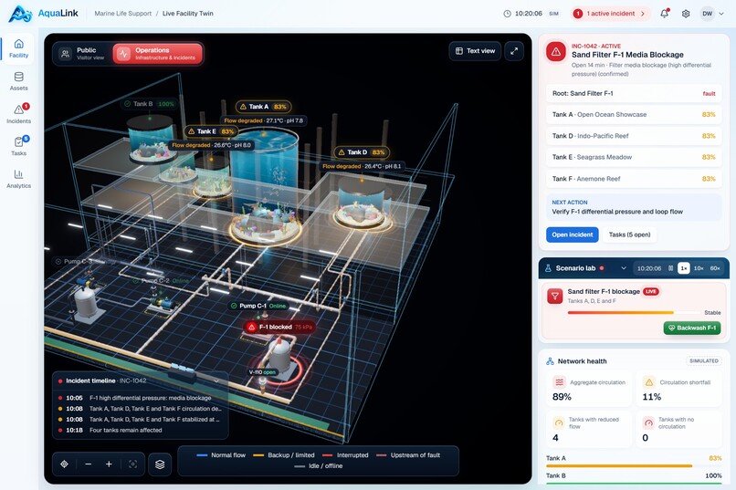Select the Tank D Indo-Pacific Reef row

(634, 136)
